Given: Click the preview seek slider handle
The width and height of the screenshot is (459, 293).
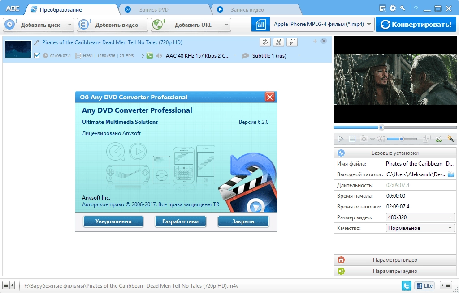Looking at the screenshot, I should 381,127.
